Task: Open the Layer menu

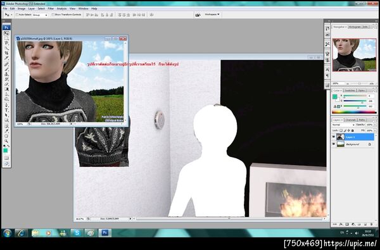Action: tap(32, 8)
